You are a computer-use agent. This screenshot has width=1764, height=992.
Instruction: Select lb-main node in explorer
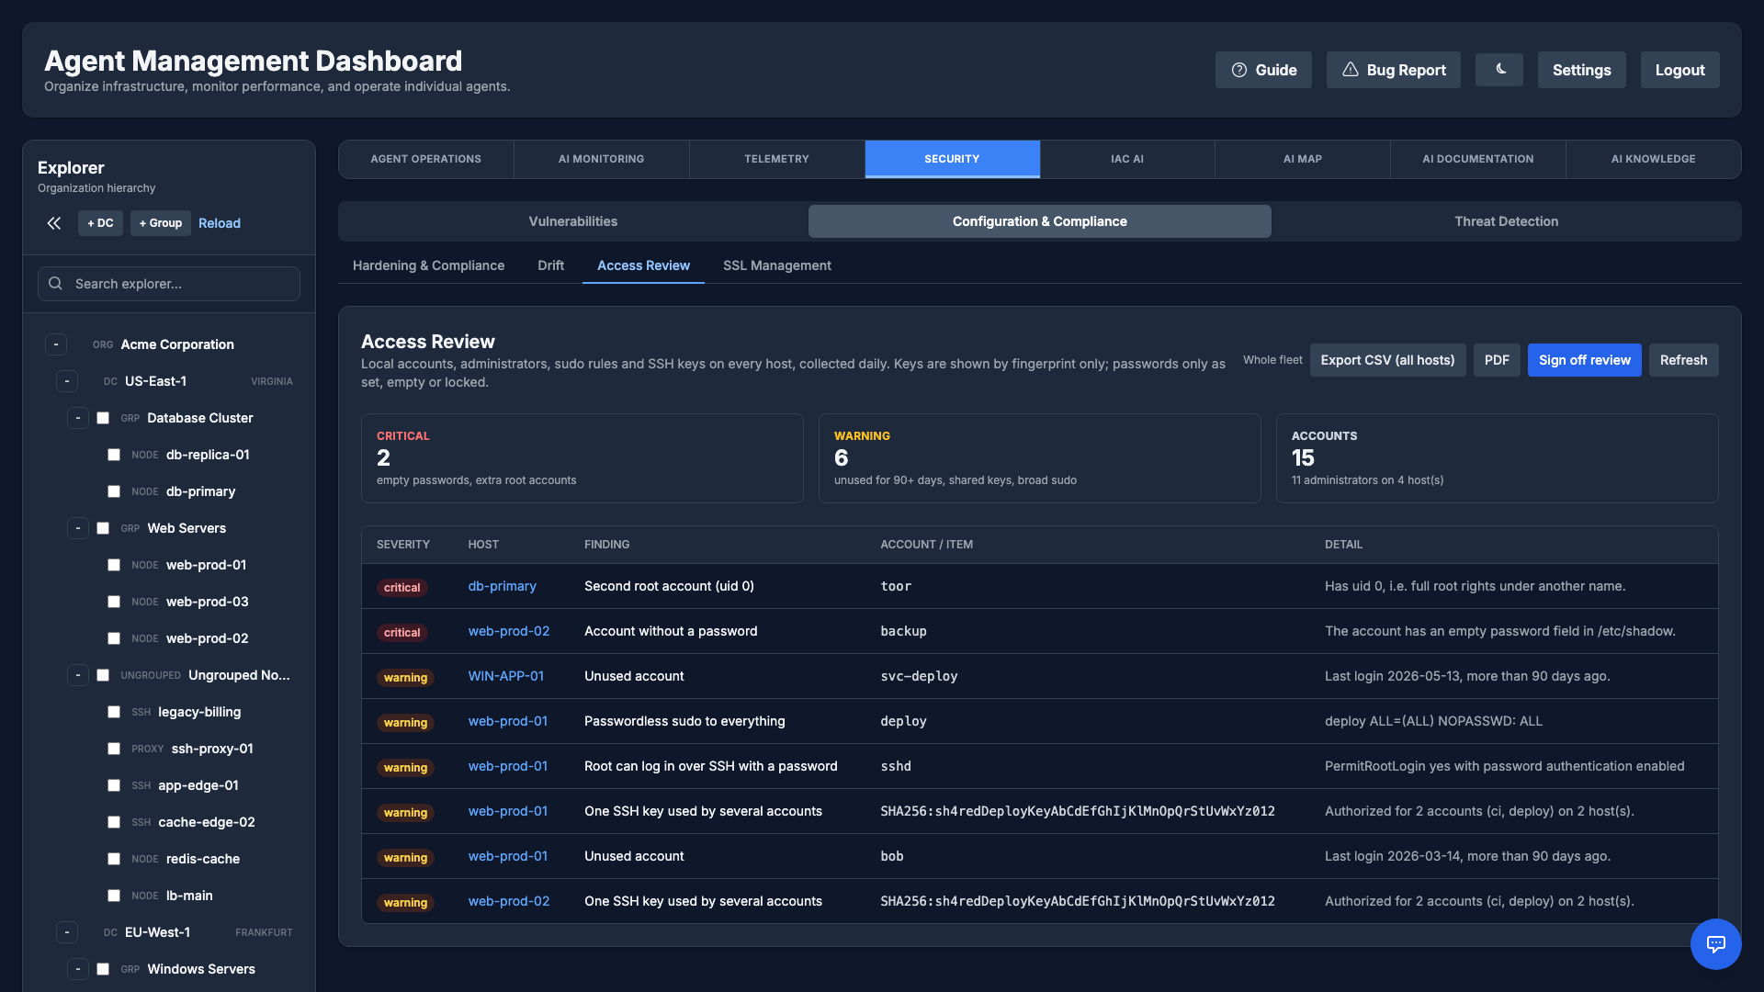tap(189, 896)
